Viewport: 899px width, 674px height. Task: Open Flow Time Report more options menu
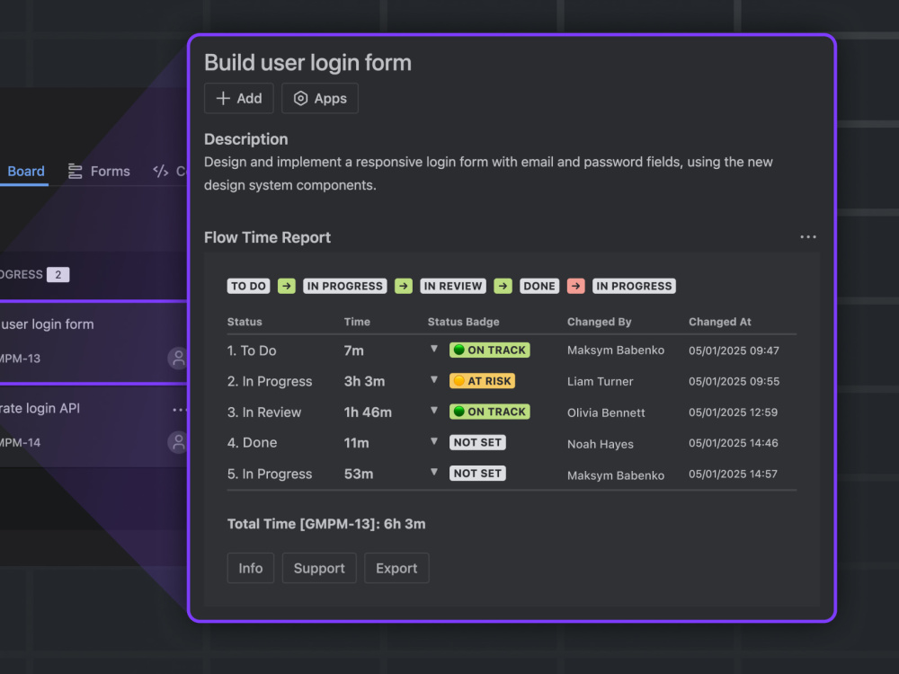point(808,236)
